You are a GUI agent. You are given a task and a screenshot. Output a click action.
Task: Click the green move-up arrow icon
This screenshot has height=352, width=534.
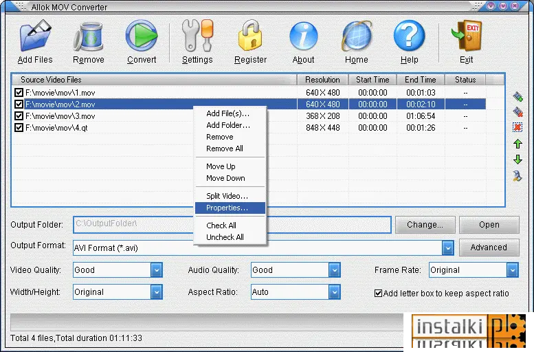[518, 144]
